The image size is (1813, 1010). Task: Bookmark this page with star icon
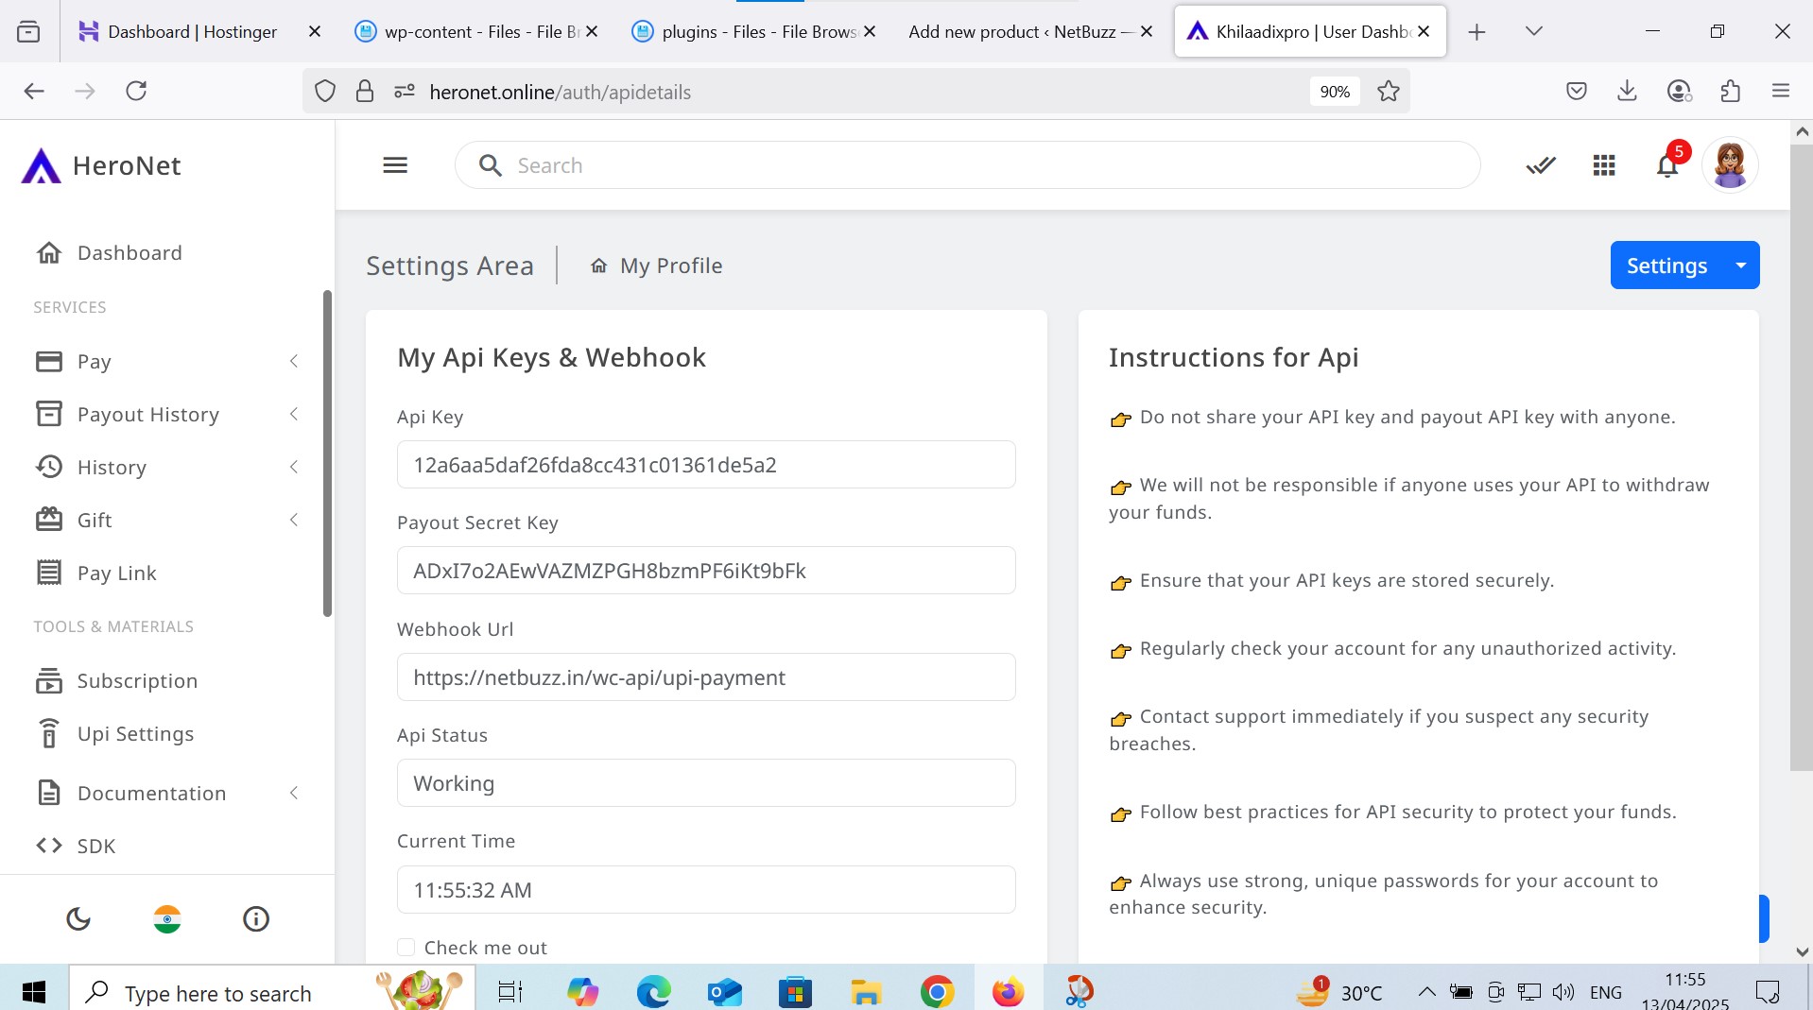coord(1388,92)
